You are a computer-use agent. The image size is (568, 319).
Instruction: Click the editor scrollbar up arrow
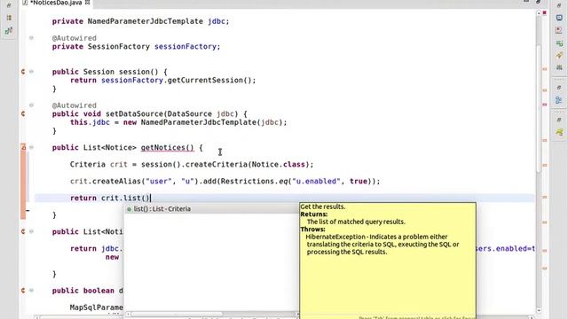[539, 12]
